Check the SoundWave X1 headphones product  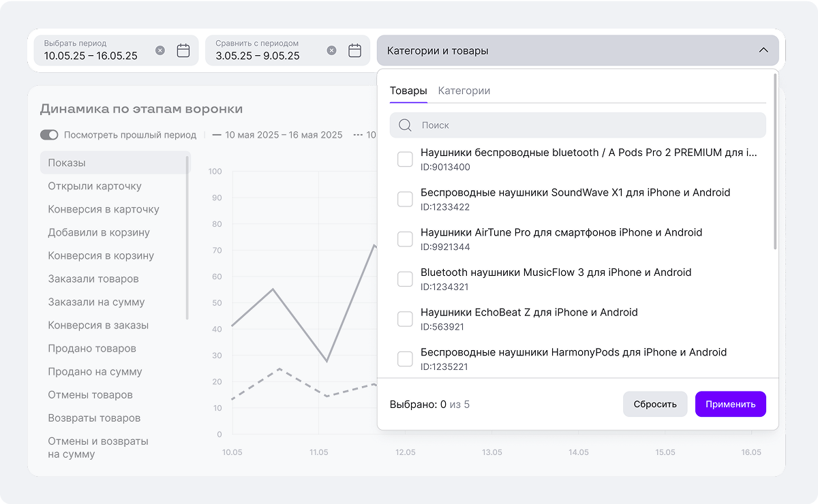[x=405, y=199]
